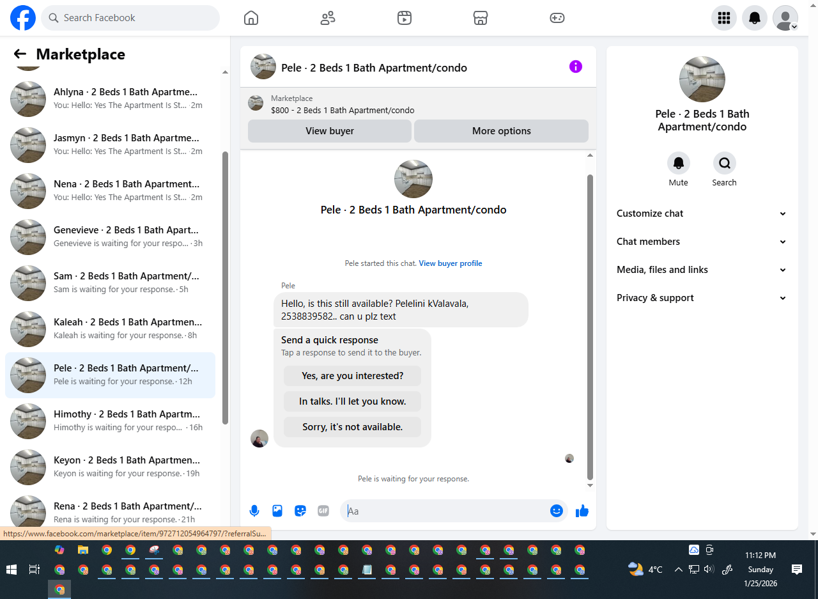Click the conversation list scrollbar
Image resolution: width=818 pixels, height=599 pixels.
coord(225,288)
